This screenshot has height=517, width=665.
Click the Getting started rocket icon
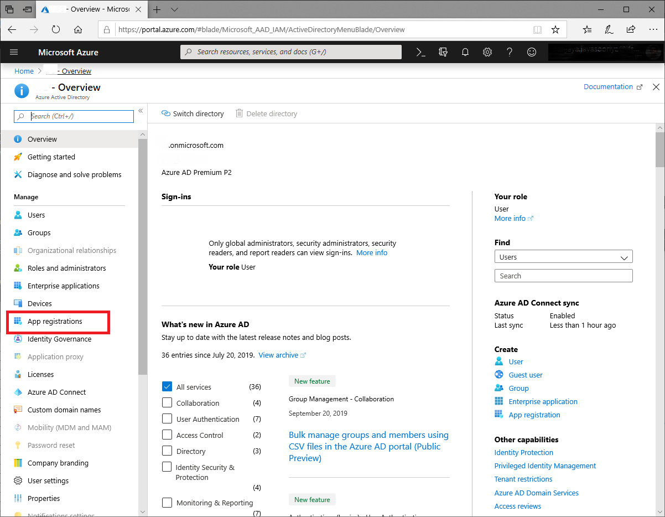[x=18, y=157]
